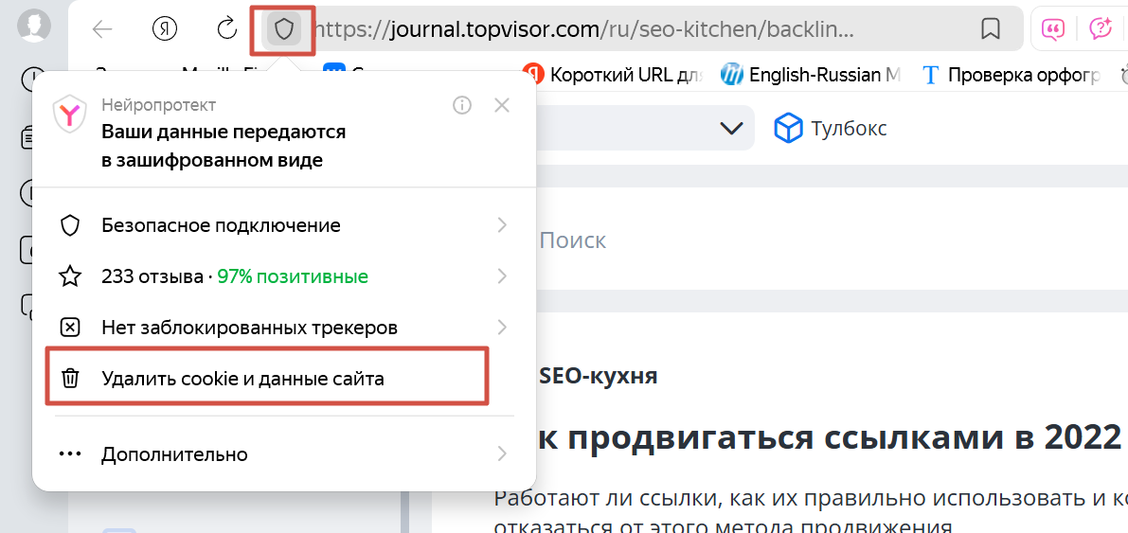Click the Нейропротект heading text
Screen dimensions: 1128x533
click(x=158, y=106)
